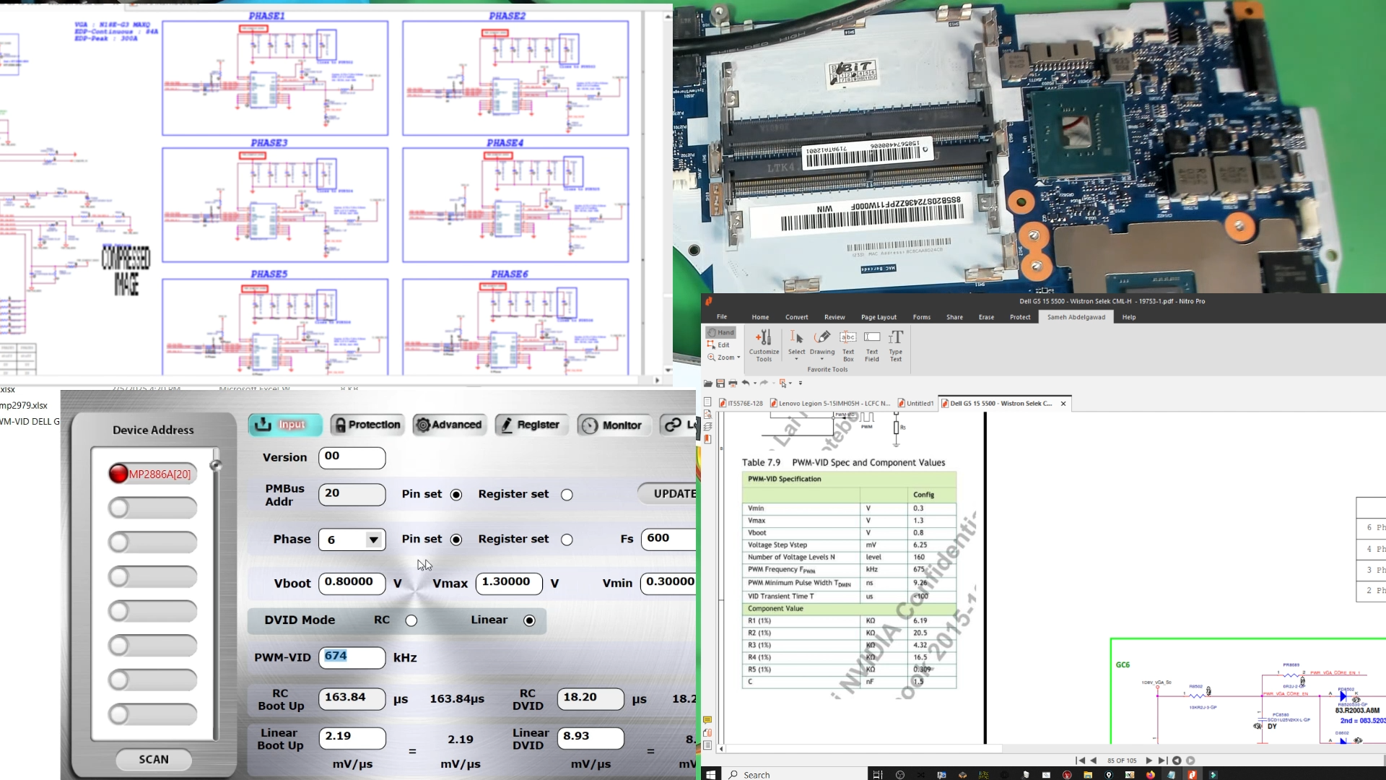Open Windows Start menu
The height and width of the screenshot is (780, 1386).
[x=710, y=774]
